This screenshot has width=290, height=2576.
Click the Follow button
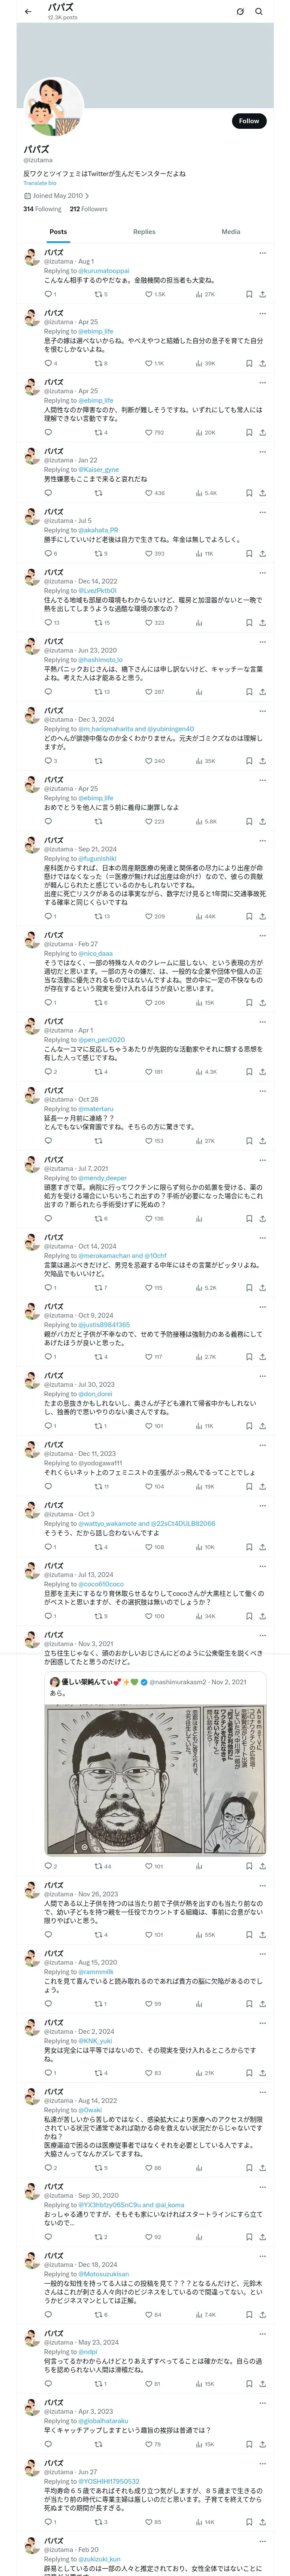[248, 121]
